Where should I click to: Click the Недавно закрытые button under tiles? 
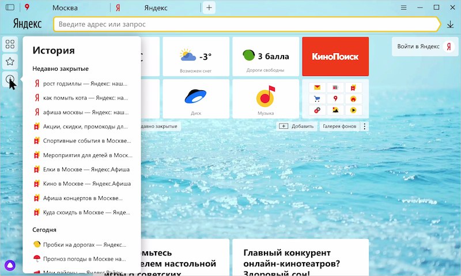[x=161, y=126]
